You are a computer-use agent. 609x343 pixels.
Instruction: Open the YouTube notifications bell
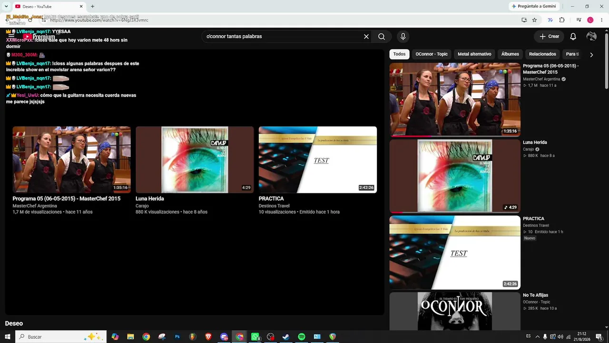573,37
